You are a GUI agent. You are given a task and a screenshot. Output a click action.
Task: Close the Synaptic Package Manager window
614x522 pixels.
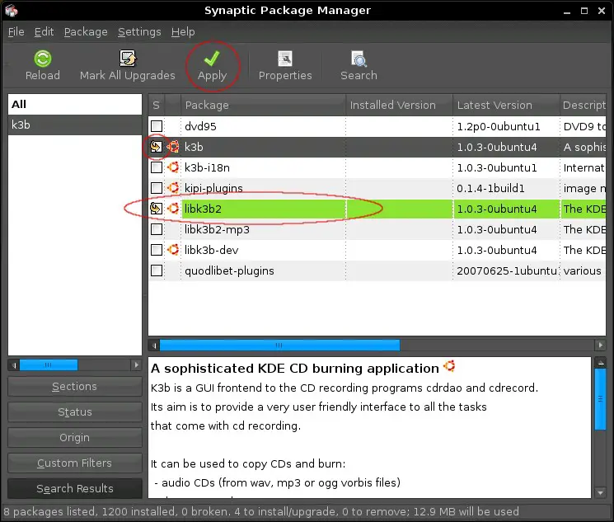(x=602, y=11)
